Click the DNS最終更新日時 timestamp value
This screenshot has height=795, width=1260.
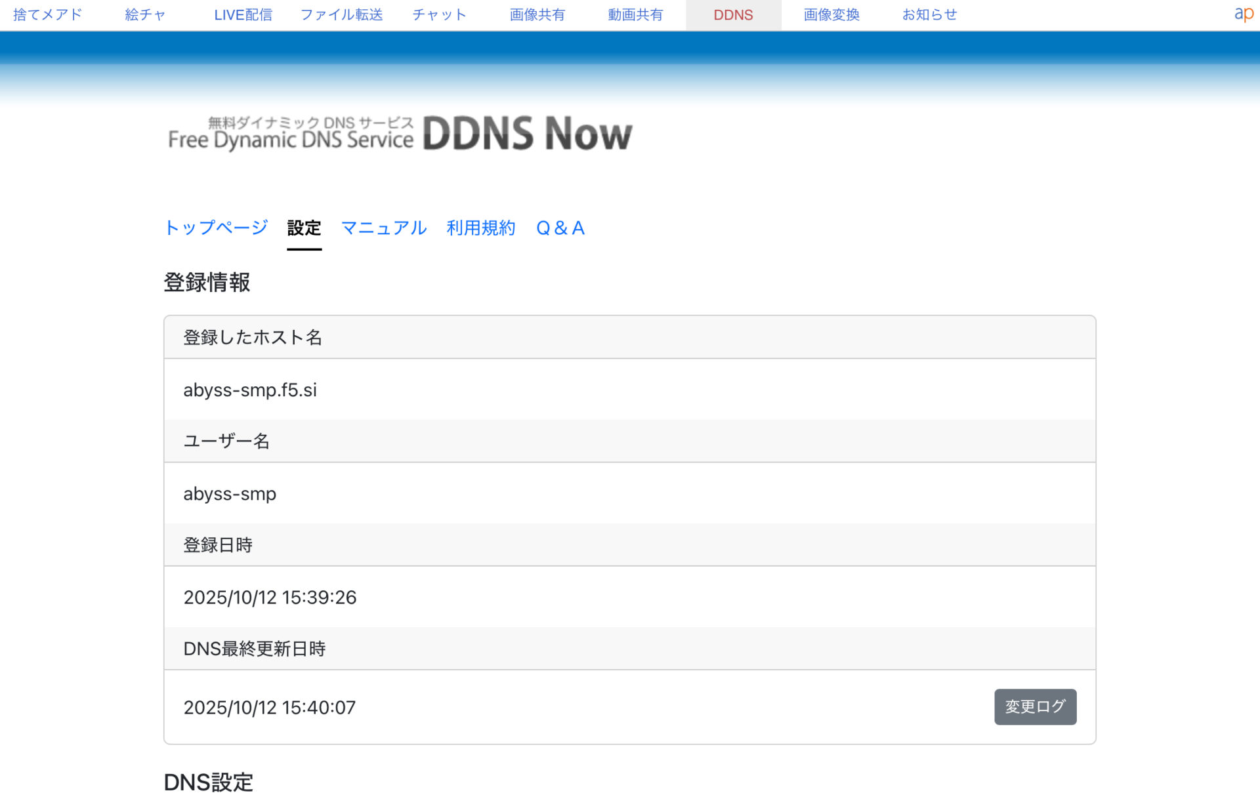[269, 707]
